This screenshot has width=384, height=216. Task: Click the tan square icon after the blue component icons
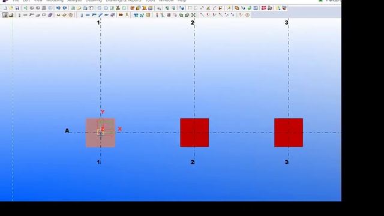[x=148, y=15]
